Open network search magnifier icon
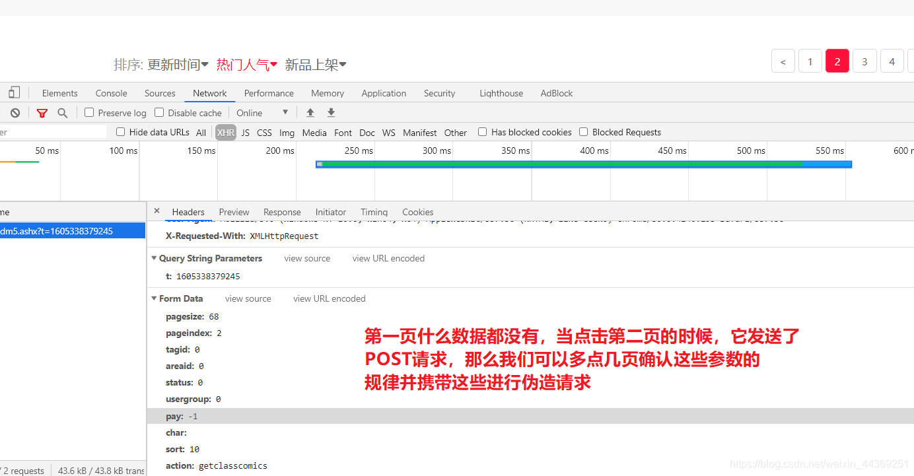This screenshot has height=476, width=914. [x=63, y=113]
